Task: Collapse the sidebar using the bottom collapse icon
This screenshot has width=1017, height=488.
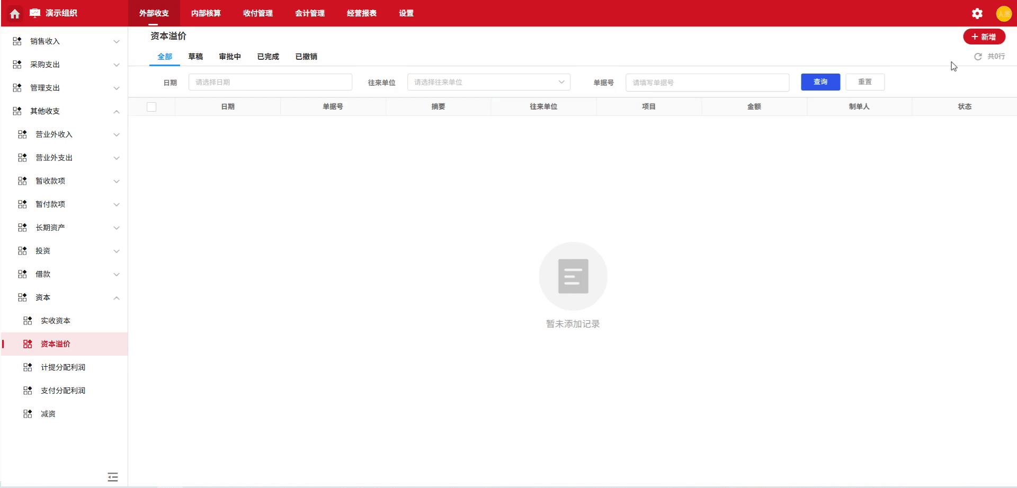Action: click(112, 477)
